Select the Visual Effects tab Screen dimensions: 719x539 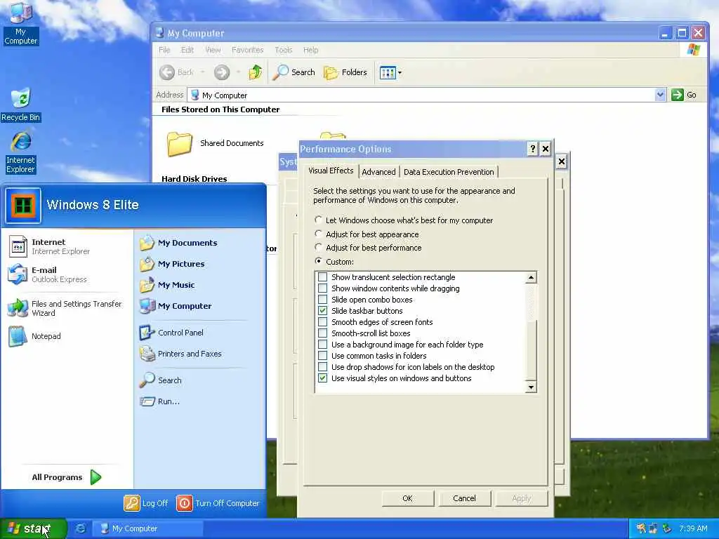click(x=331, y=171)
